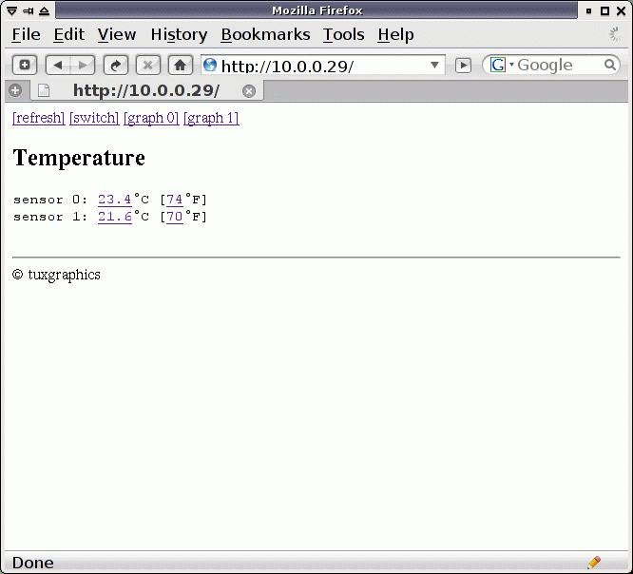
Task: Click the Go arrow button beside address bar
Action: pyautogui.click(x=463, y=65)
